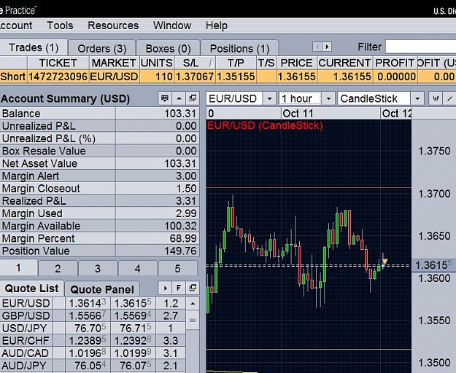Sort trades by the TICKET column header
456x373 pixels.
coord(58,63)
